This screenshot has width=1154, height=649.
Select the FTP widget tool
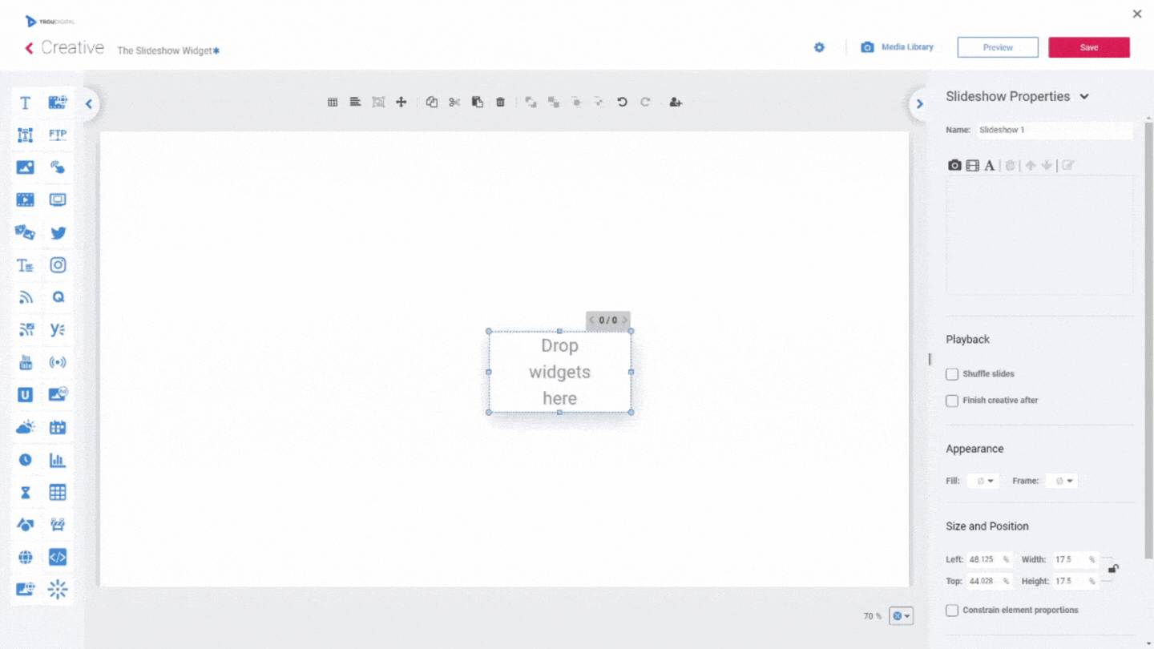[58, 135]
